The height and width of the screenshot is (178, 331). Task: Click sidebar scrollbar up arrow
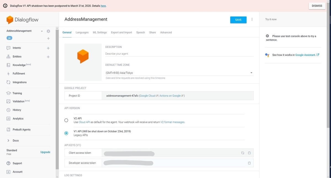(57, 28)
